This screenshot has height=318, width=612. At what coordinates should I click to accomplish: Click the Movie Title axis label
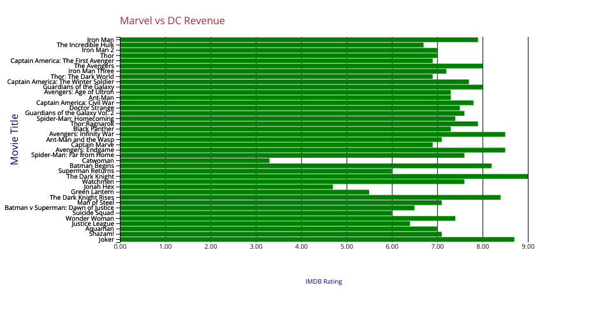(x=15, y=139)
